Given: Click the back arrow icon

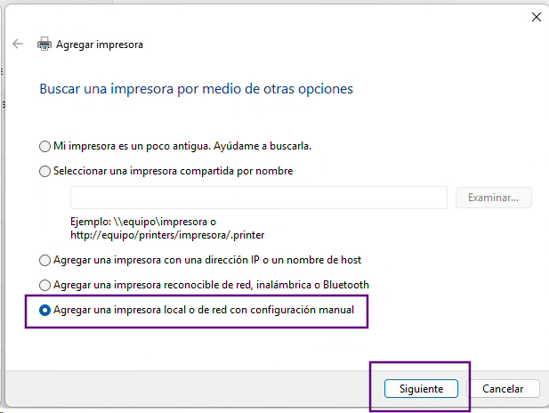Looking at the screenshot, I should 17,44.
